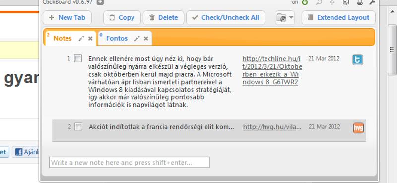Screen dimensions: 397x183
Task: Open settings with the wrench icon
Action: click(372, 2)
